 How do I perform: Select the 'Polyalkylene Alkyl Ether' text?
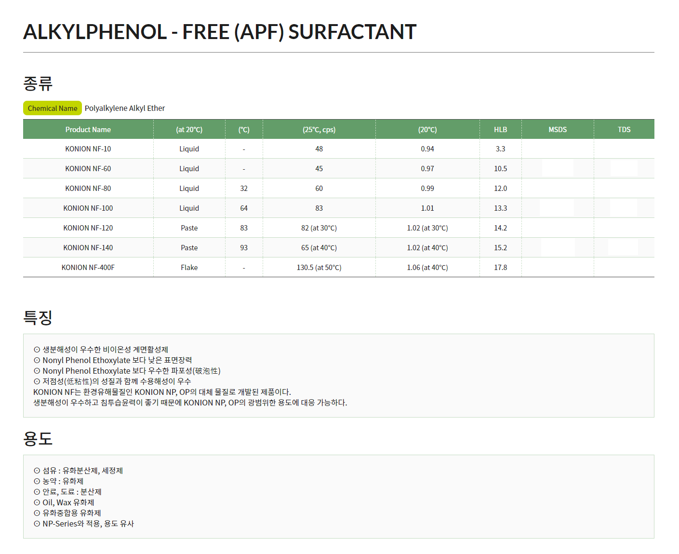click(x=125, y=108)
